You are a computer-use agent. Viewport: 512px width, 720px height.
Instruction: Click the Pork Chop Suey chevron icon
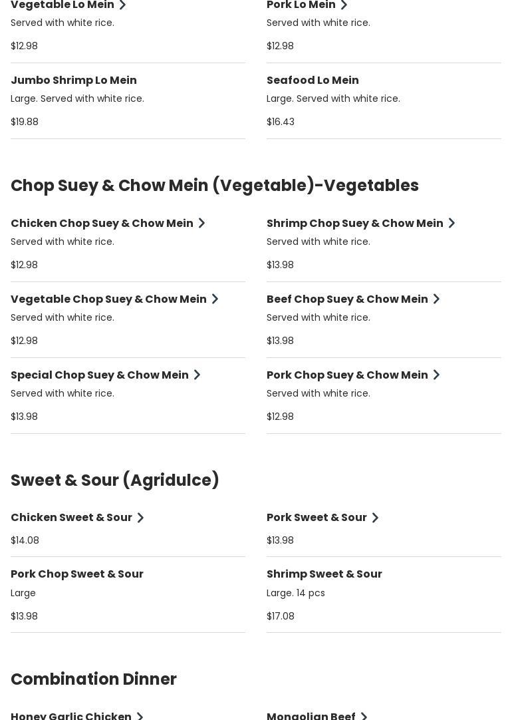point(436,375)
